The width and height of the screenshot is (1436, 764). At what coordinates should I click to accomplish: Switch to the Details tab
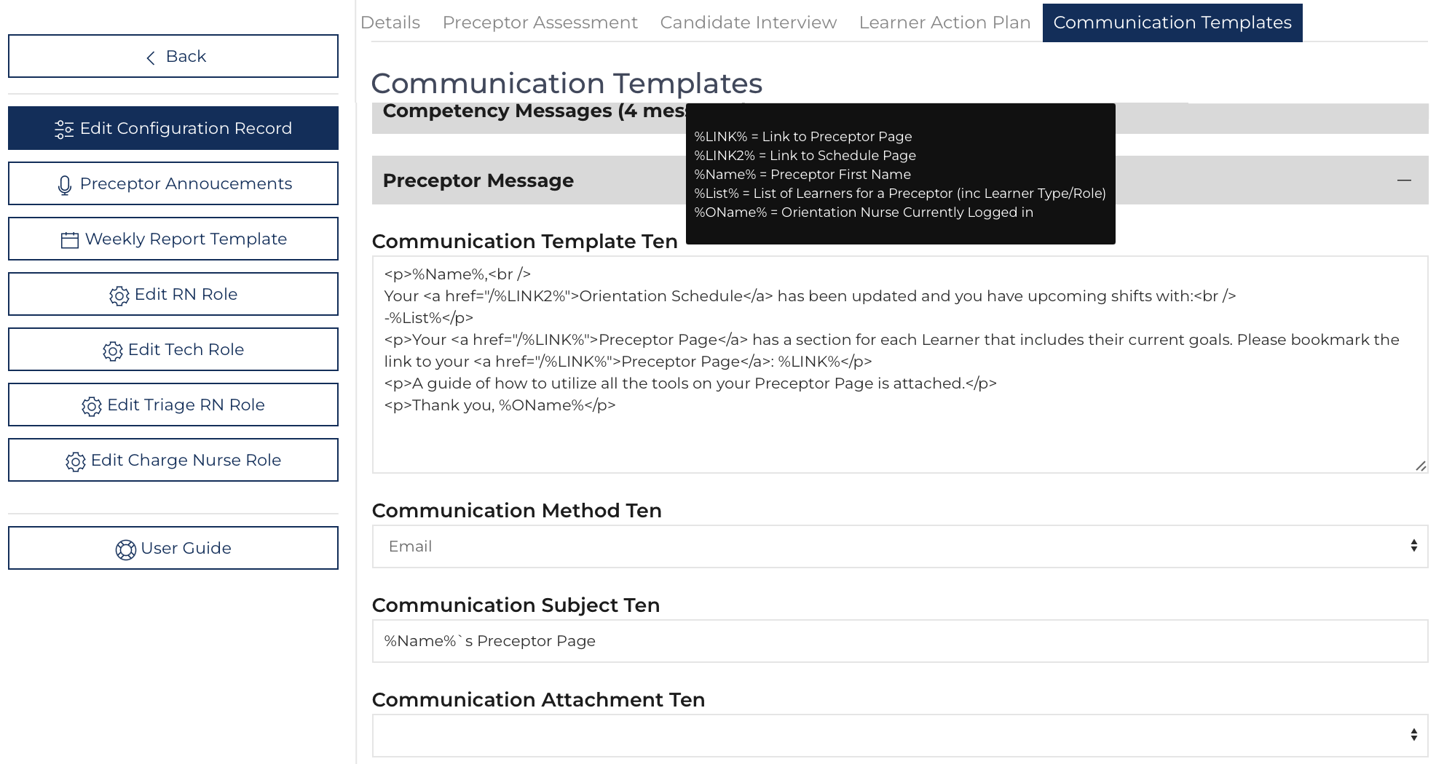390,23
